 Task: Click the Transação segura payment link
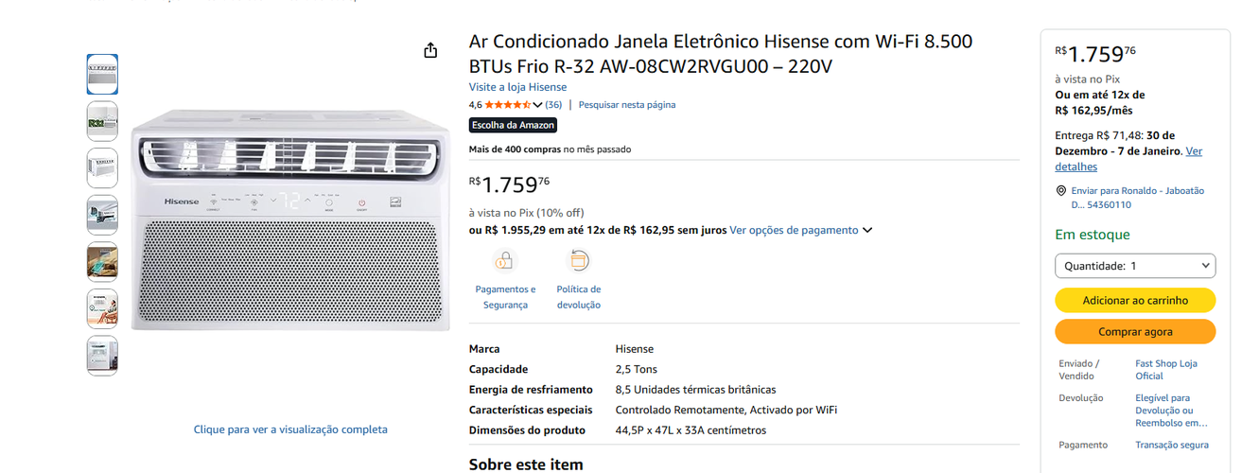(1171, 445)
